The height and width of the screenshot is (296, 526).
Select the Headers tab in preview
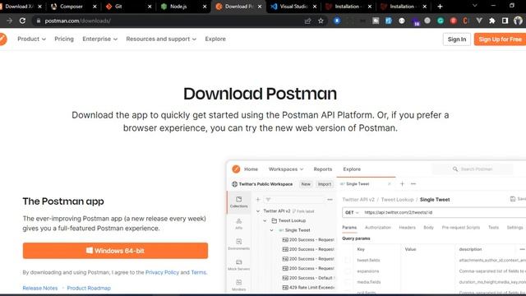(x=407, y=228)
